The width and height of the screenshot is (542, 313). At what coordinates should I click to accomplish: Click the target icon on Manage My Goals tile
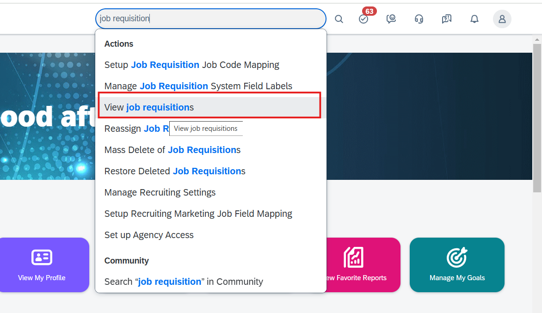457,258
